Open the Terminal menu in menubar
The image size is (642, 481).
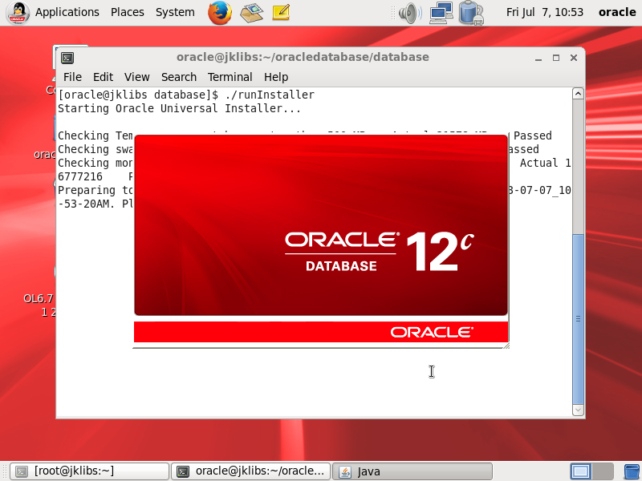[x=230, y=77]
